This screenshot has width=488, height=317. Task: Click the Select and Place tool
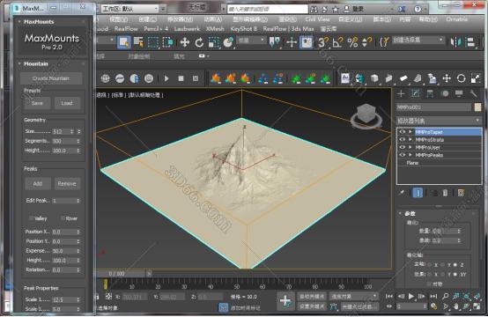pyautogui.click(x=228, y=42)
